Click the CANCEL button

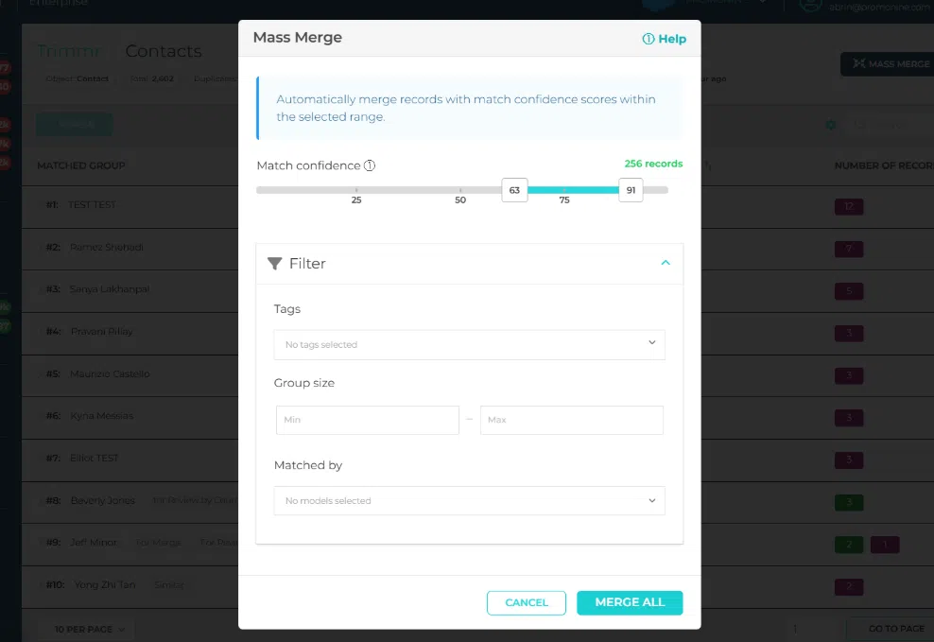coord(526,602)
